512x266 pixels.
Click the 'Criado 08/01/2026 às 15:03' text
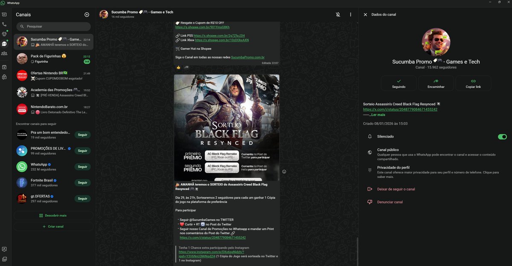pyautogui.click(x=385, y=124)
